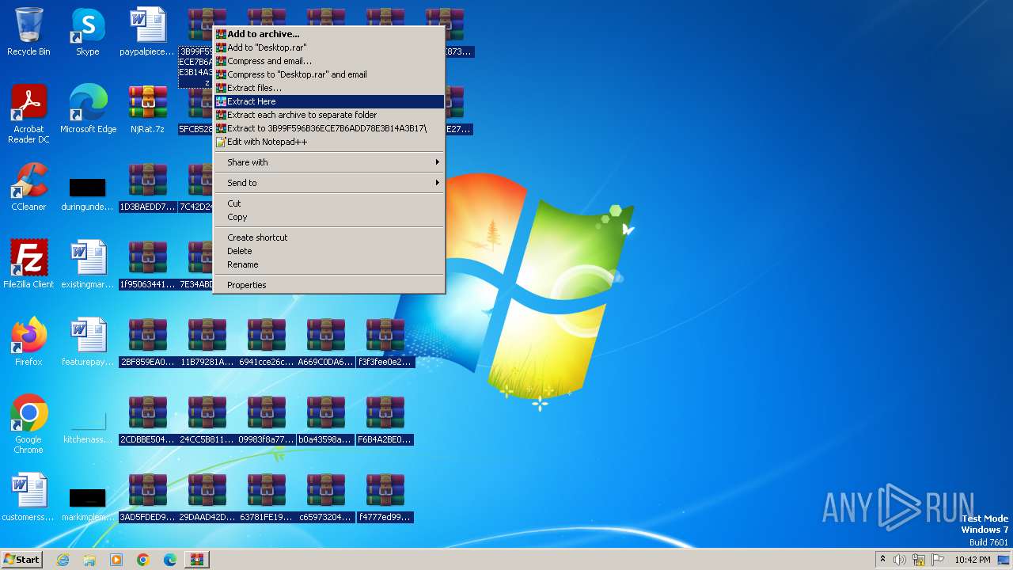Select the 11B79281A archive icon
The width and height of the screenshot is (1013, 570).
(x=207, y=343)
